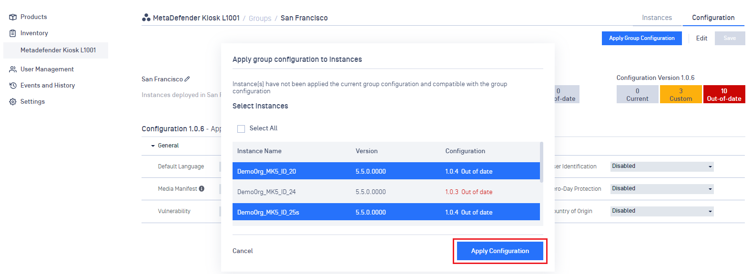Open the Zero-Day Protection Disabled dropdown

[662, 189]
